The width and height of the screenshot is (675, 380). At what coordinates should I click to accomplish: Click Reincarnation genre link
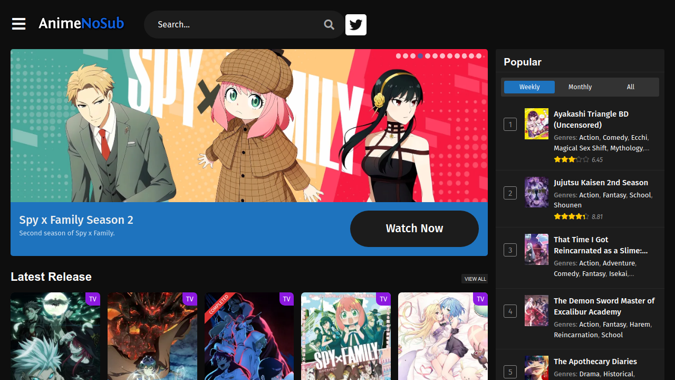tap(576, 335)
